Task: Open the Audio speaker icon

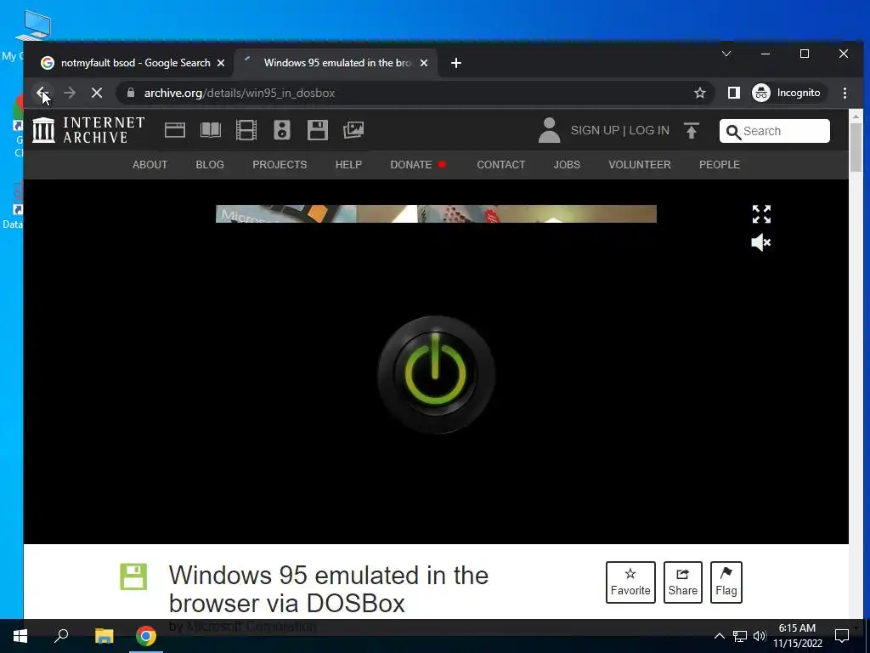Action: click(x=282, y=130)
